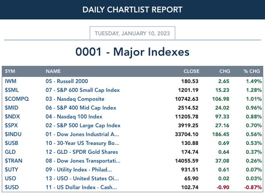Open 05 - Russell 2000 chart link
This screenshot has width=265, height=194.
click(x=67, y=81)
